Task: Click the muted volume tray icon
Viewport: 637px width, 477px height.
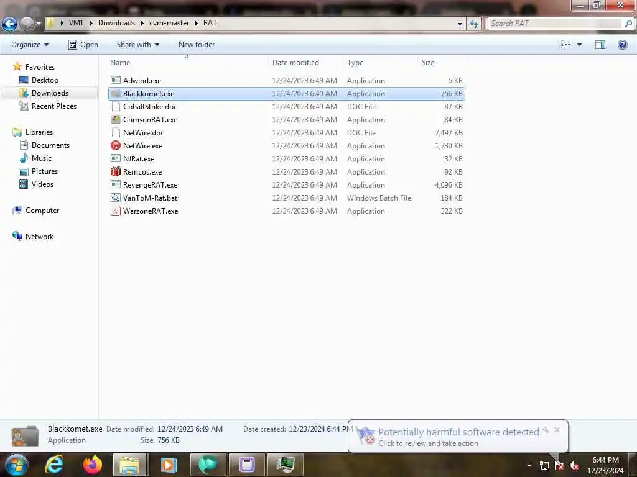Action: point(574,465)
